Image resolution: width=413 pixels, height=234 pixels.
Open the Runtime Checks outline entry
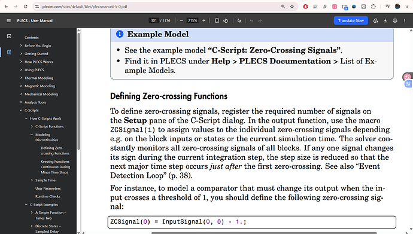(x=48, y=196)
